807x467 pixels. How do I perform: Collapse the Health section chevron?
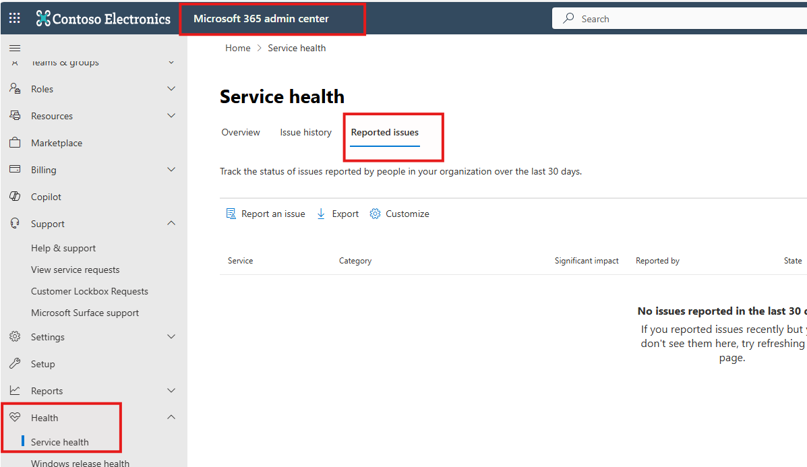coord(171,417)
